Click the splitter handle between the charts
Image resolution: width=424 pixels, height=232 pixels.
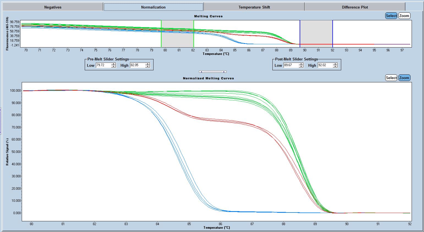pyautogui.click(x=213, y=72)
